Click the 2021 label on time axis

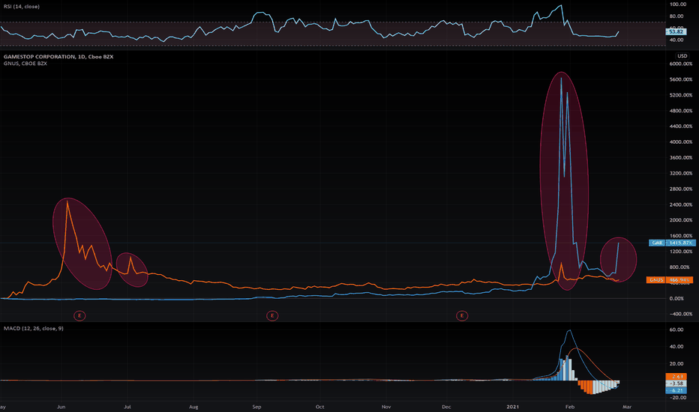pos(513,407)
